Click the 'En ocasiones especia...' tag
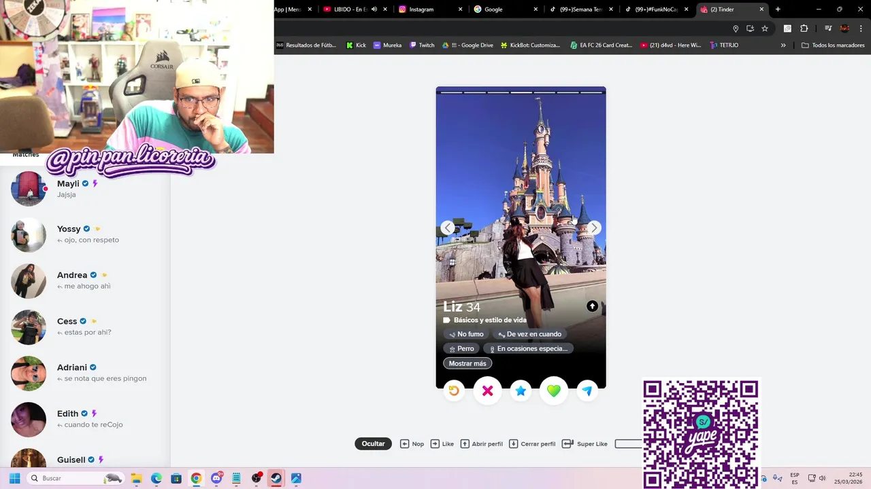This screenshot has width=871, height=489. (528, 348)
